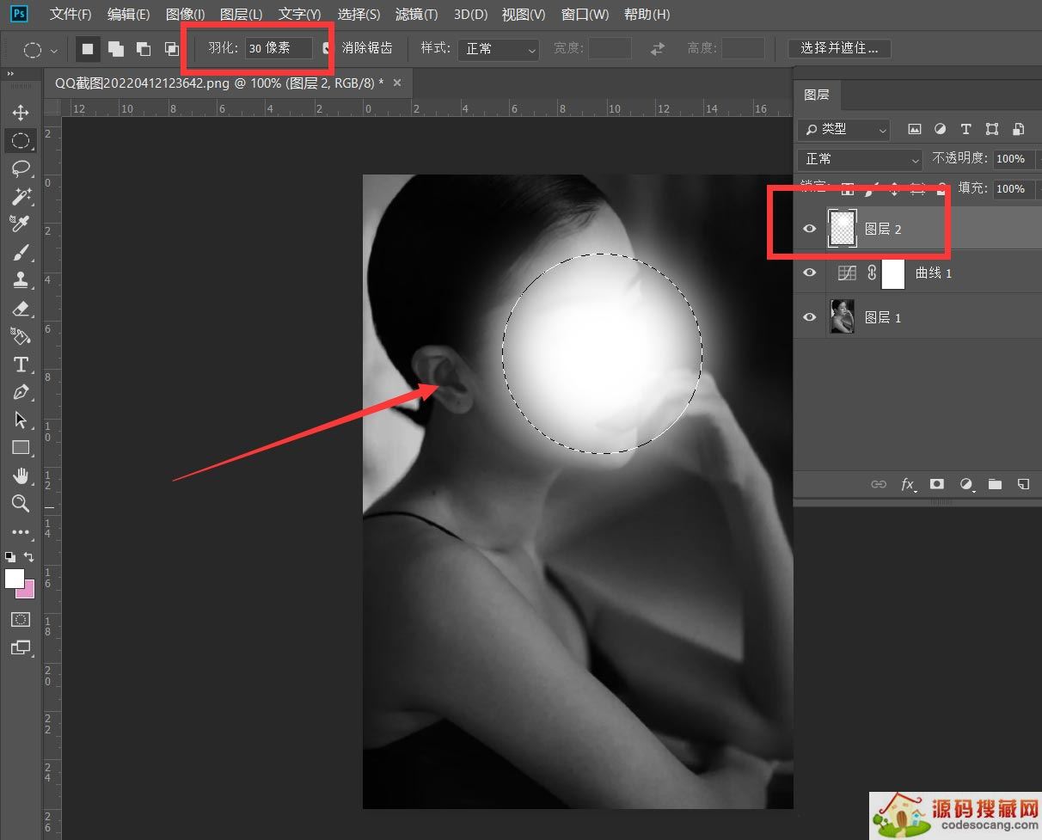Expand the 类型 layer filter dropdown
Screen dimensions: 1042x840
pyautogui.click(x=843, y=129)
